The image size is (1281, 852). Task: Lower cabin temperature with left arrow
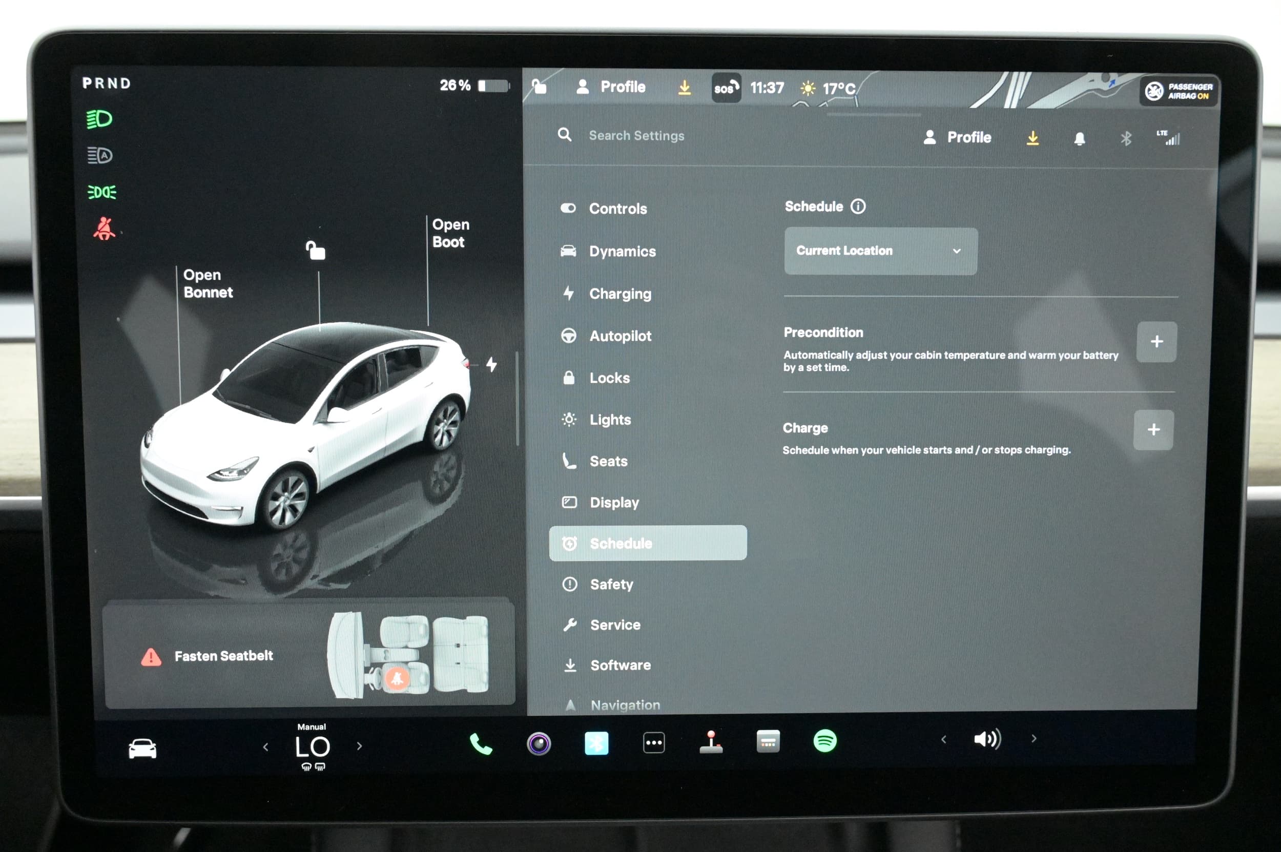(265, 747)
